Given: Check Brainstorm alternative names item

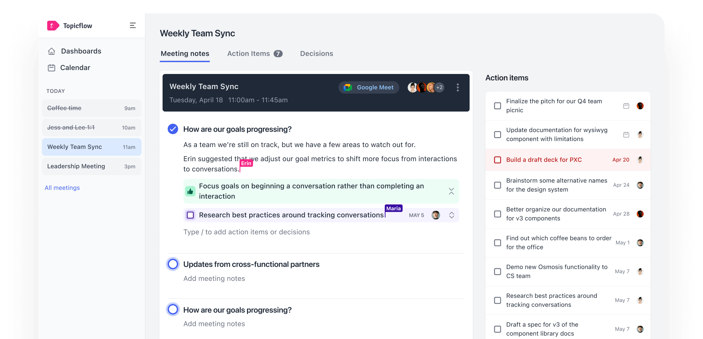Looking at the screenshot, I should tap(497, 185).
